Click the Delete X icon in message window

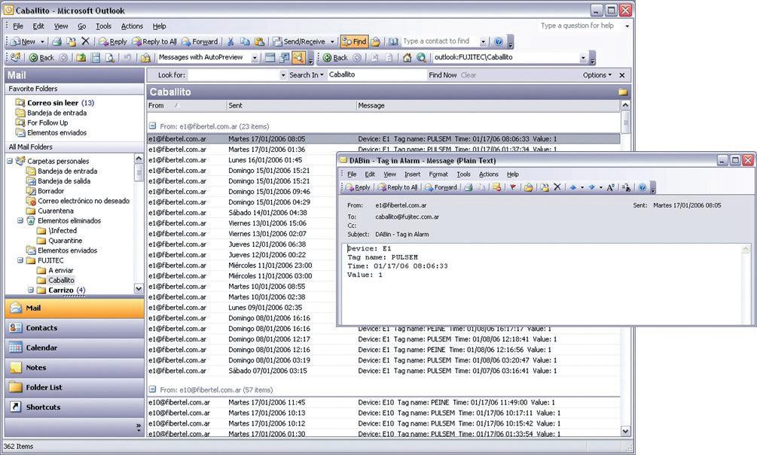point(557,187)
